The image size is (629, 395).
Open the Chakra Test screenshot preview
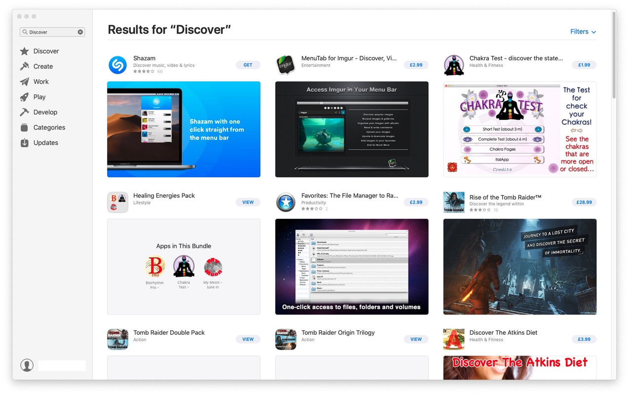520,129
